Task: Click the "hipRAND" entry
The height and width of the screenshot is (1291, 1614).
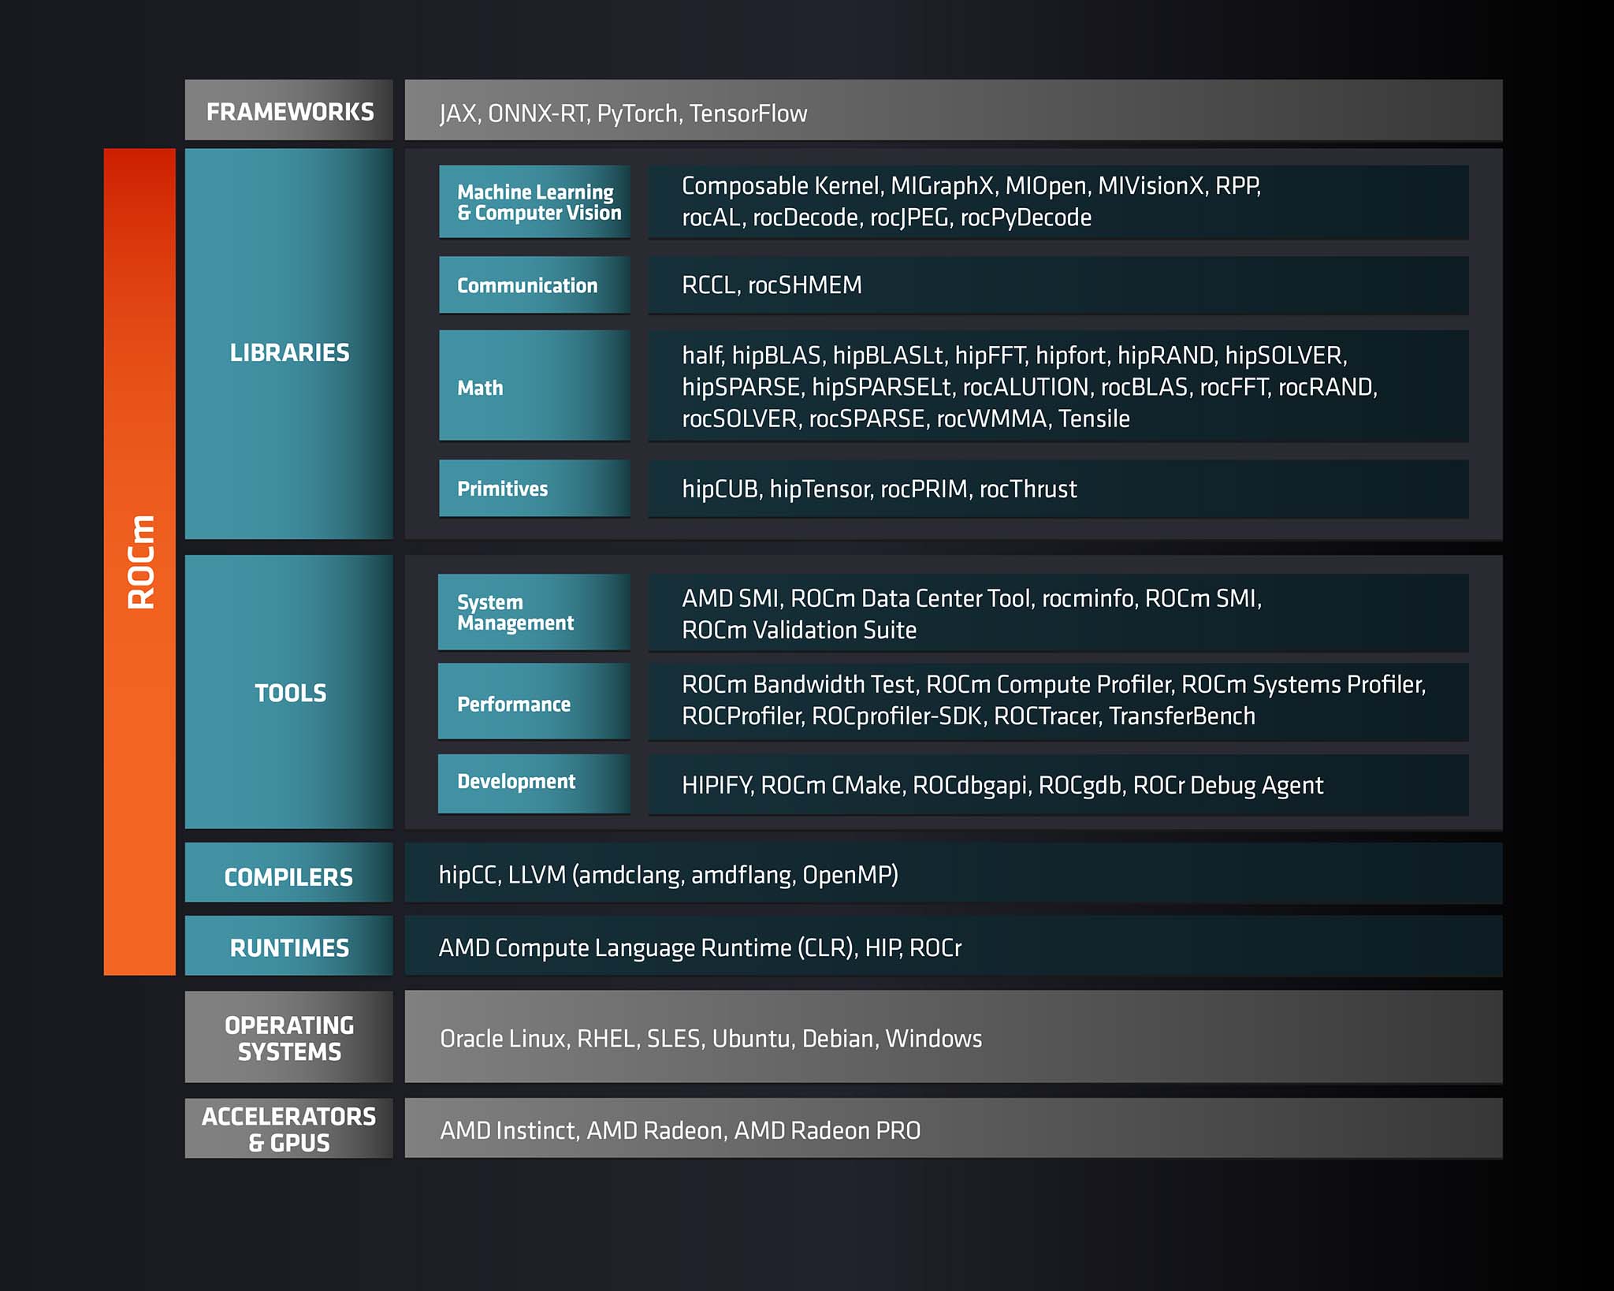Action: [1166, 356]
